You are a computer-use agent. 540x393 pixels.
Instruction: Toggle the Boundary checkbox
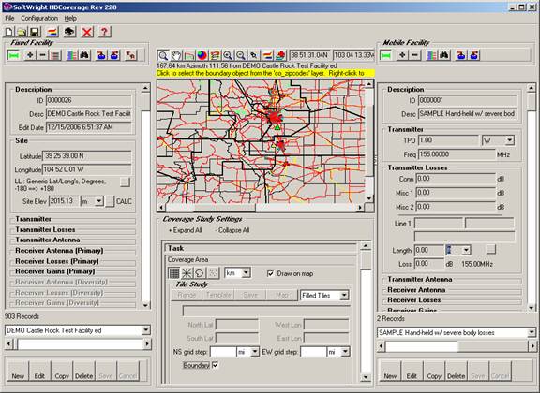(216, 365)
